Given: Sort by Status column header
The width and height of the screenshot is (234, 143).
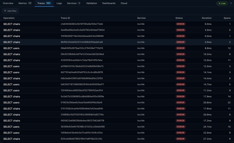Looking at the screenshot, I should [179, 18].
